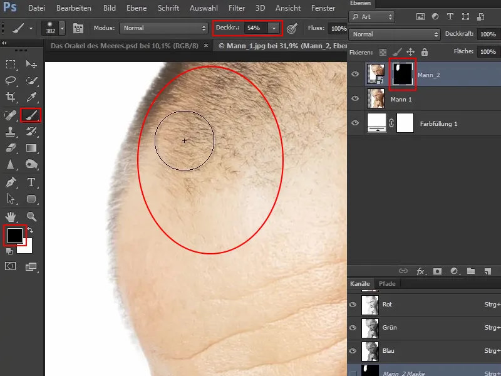Select the Hand tool
This screenshot has width=501, height=376.
[11, 216]
